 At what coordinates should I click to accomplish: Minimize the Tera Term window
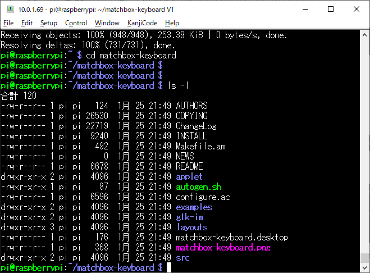(305, 9)
